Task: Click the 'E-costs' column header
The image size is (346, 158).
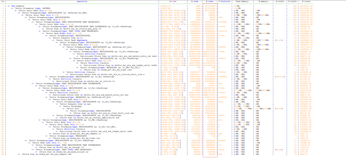Action: pos(306,2)
